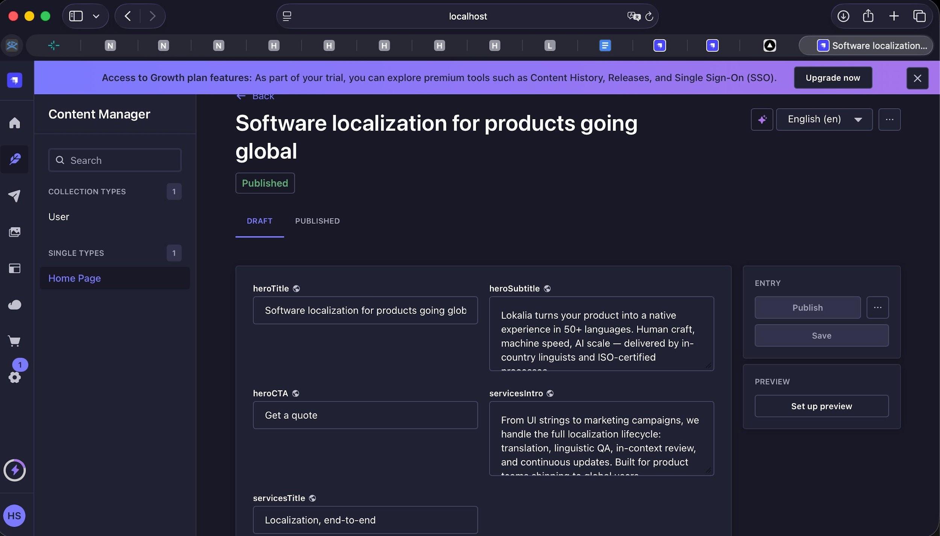Click the Publish button
The width and height of the screenshot is (940, 536).
tap(808, 307)
